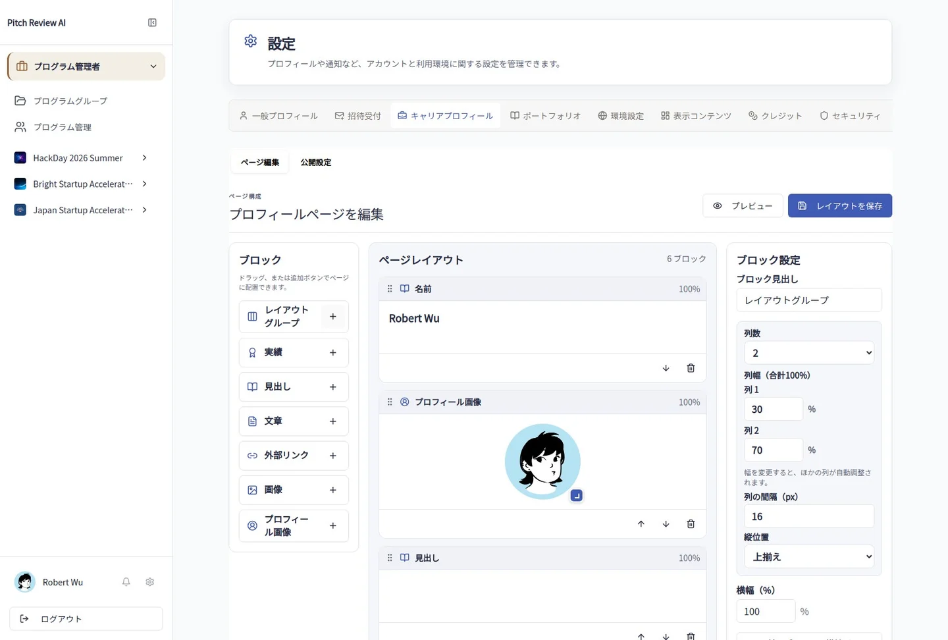Click the 列 1 width field
Viewport: 948px width, 640px height.
774,410
